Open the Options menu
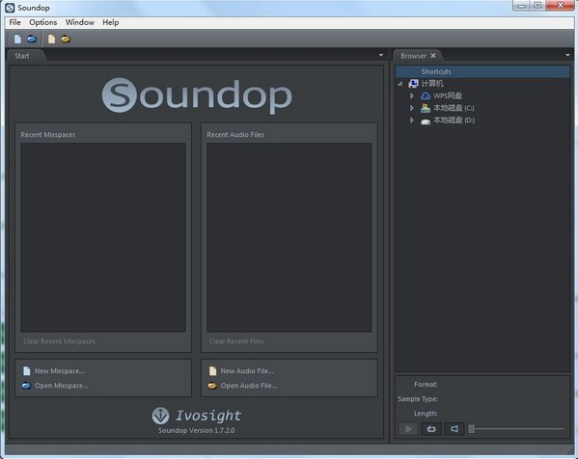This screenshot has width=578, height=459. [x=43, y=22]
